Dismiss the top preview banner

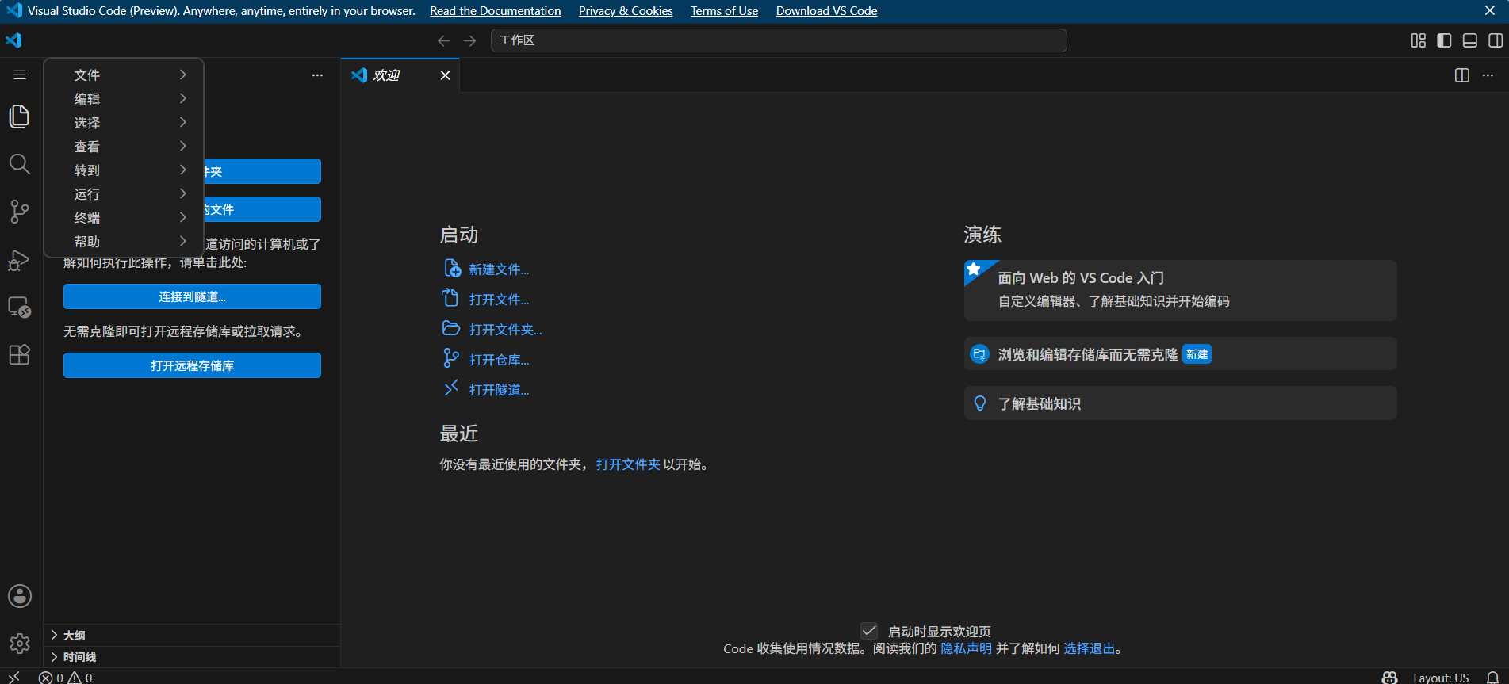coord(1490,11)
